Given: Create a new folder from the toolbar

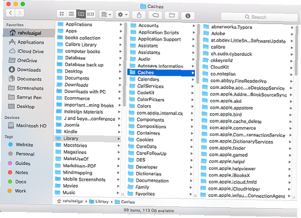Looking at the screenshot, I should [172, 15].
